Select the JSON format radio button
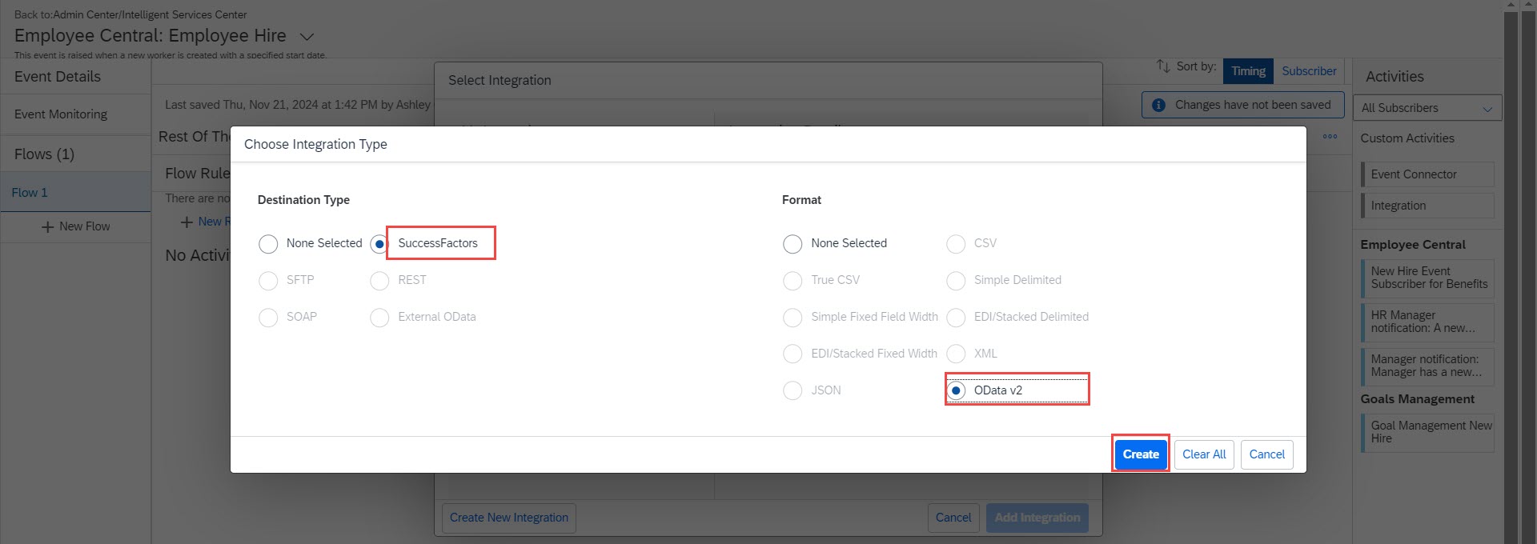 793,391
